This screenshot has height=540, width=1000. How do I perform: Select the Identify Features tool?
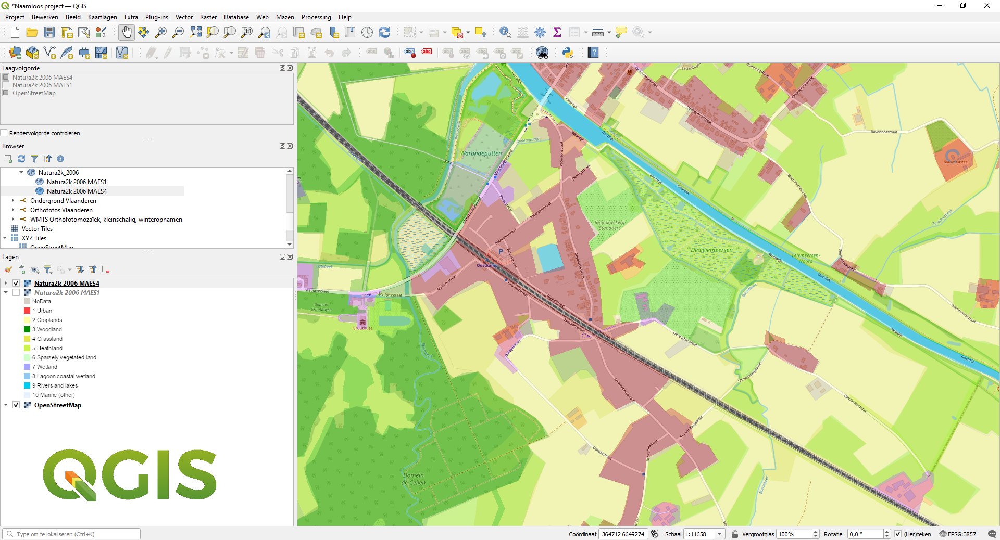(505, 33)
